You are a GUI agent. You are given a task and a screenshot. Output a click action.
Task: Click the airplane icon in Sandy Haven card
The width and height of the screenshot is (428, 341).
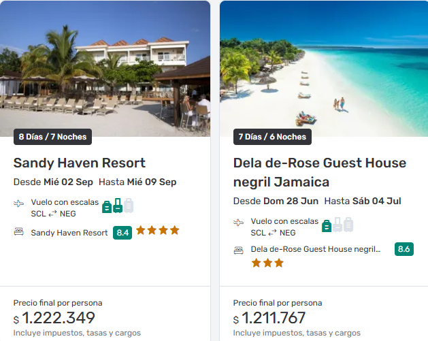[x=18, y=204]
